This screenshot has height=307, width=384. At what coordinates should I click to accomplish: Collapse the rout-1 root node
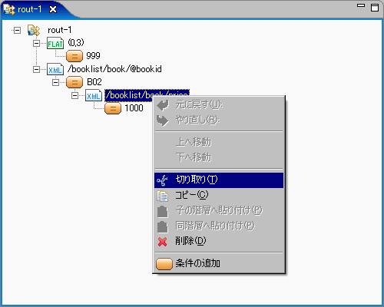(17, 31)
